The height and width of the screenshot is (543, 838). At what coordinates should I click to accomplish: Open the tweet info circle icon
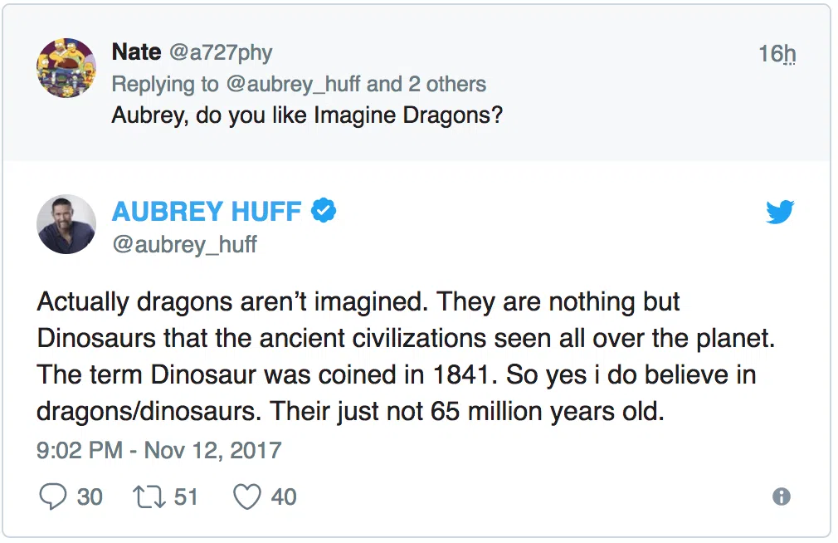coord(781,497)
